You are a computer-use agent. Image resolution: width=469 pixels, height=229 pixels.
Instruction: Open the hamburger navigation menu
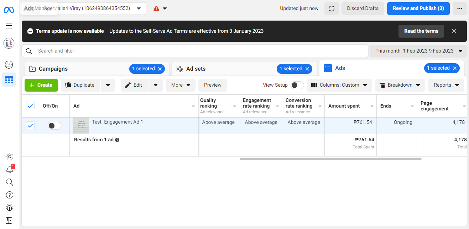[9, 26]
